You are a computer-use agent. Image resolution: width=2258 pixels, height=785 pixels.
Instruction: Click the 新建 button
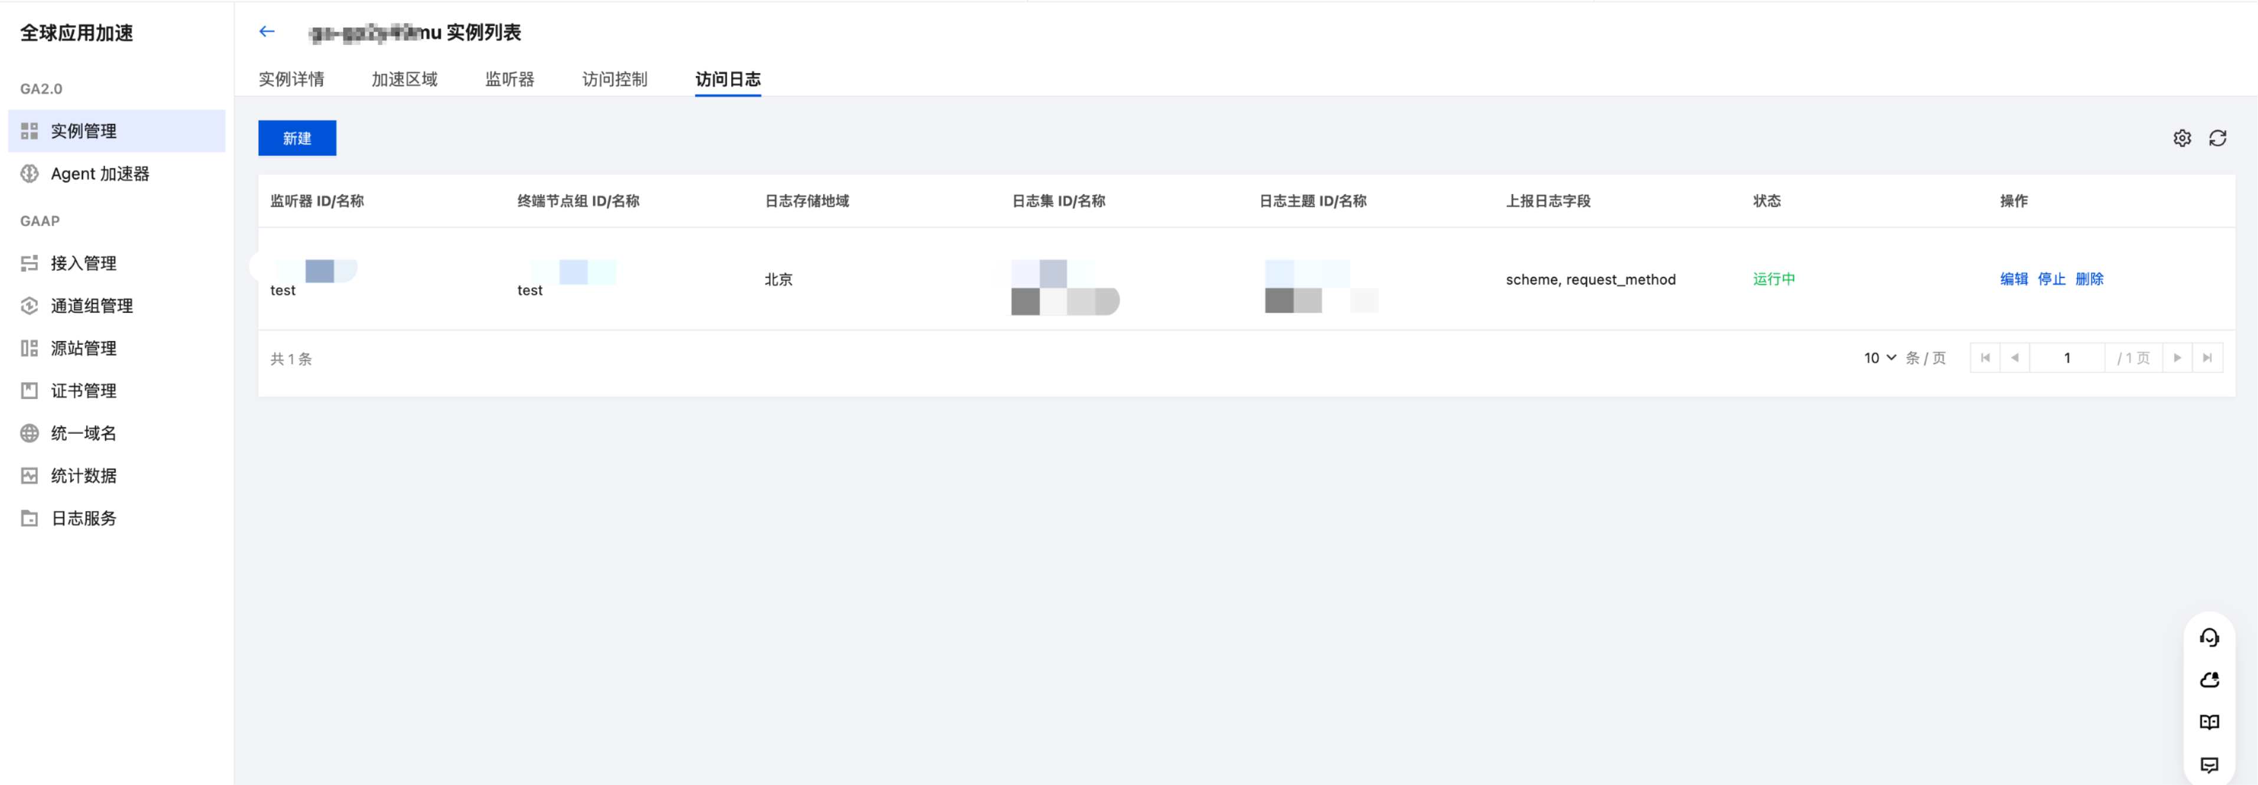(297, 139)
